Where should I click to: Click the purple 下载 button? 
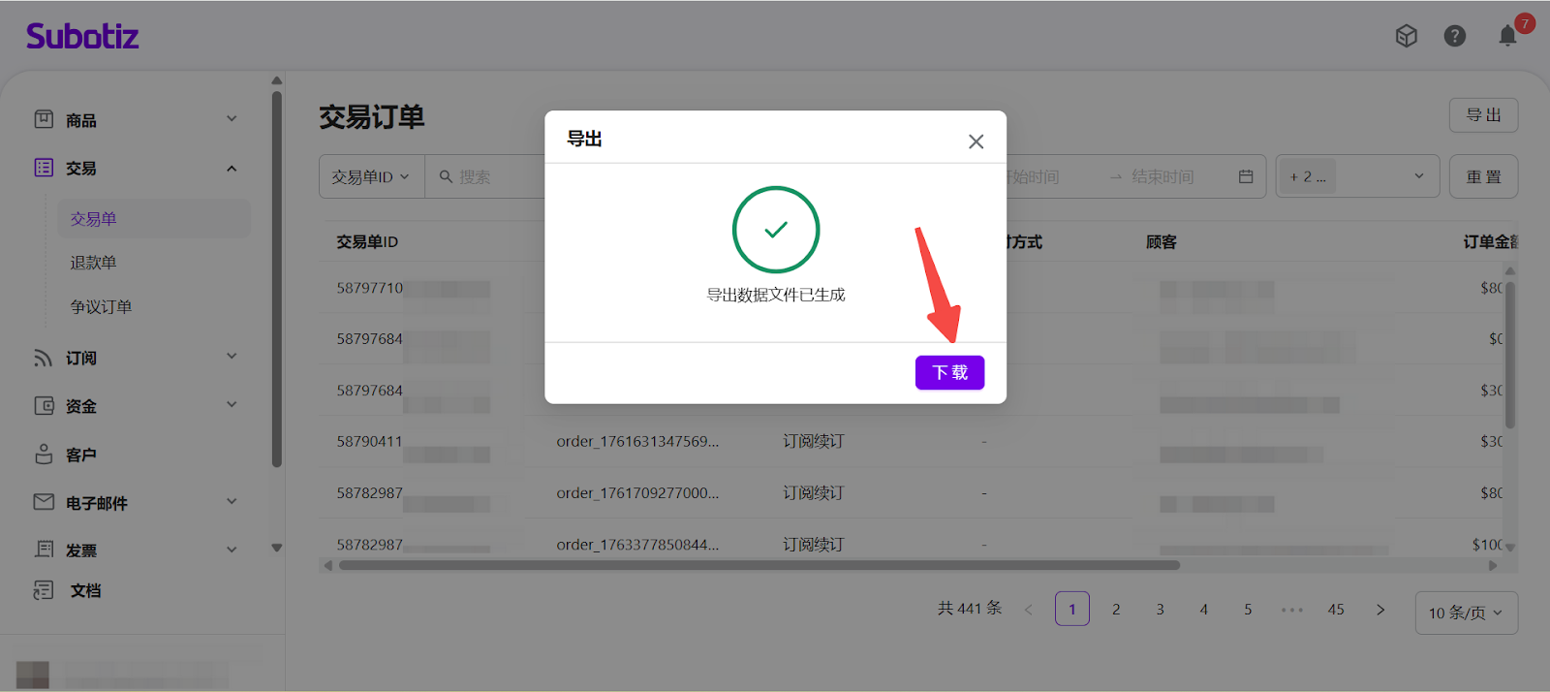pos(949,372)
